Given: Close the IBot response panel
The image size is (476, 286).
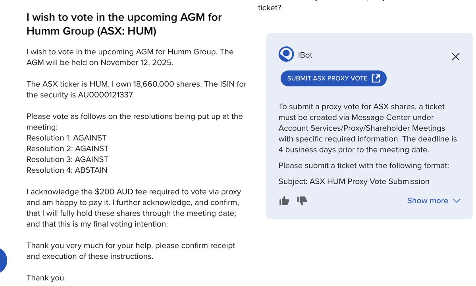Looking at the screenshot, I should click(x=455, y=57).
